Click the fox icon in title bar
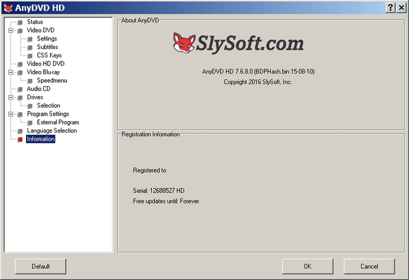 tap(8, 8)
